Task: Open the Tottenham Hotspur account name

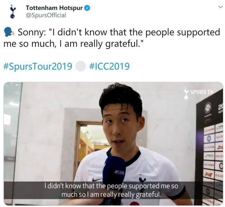Action: (x=54, y=8)
